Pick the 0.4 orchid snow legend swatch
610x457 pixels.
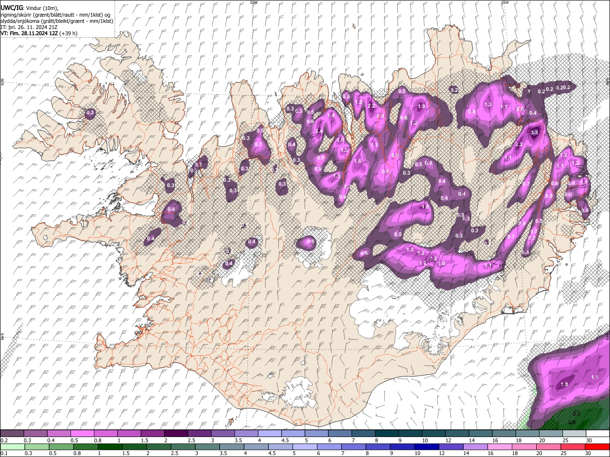click(59, 434)
